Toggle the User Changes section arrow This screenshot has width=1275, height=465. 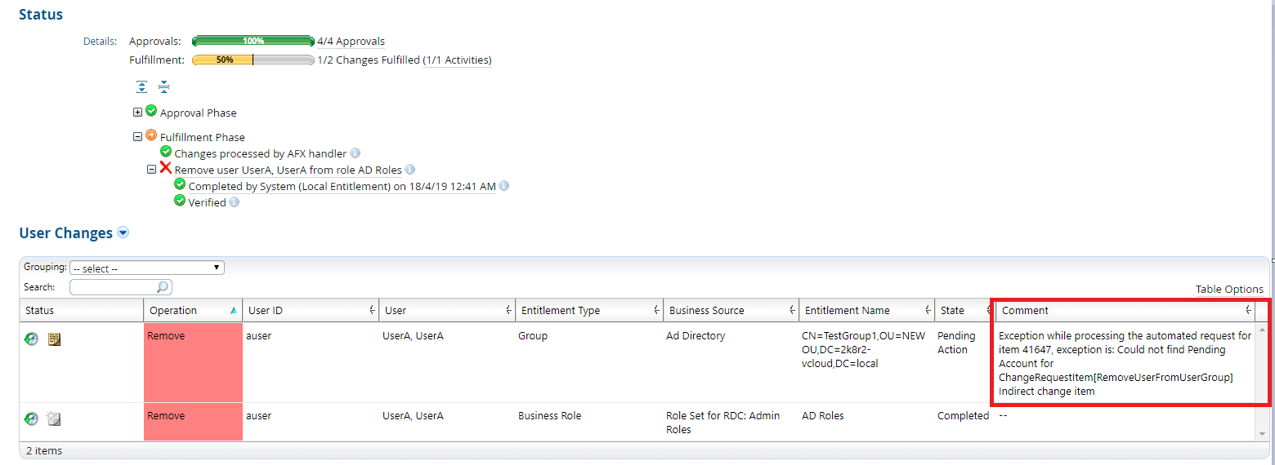pos(123,233)
